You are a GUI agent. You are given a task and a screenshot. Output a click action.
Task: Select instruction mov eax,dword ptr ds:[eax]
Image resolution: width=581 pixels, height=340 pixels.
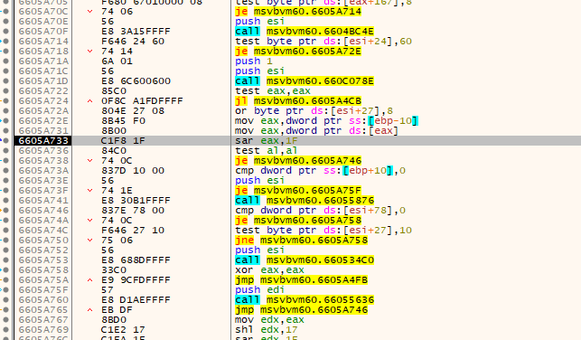[x=317, y=131]
